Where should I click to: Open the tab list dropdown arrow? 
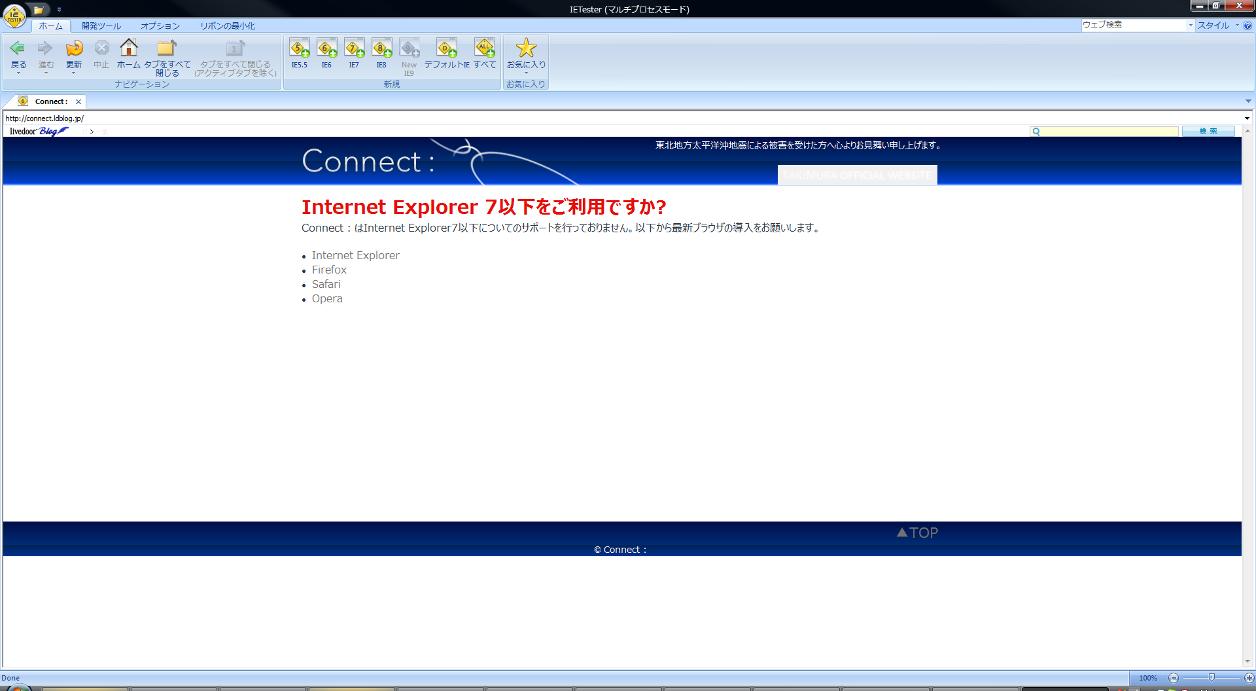pos(1248,101)
